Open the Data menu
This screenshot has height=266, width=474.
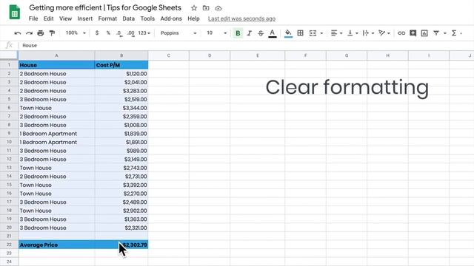tap(128, 18)
